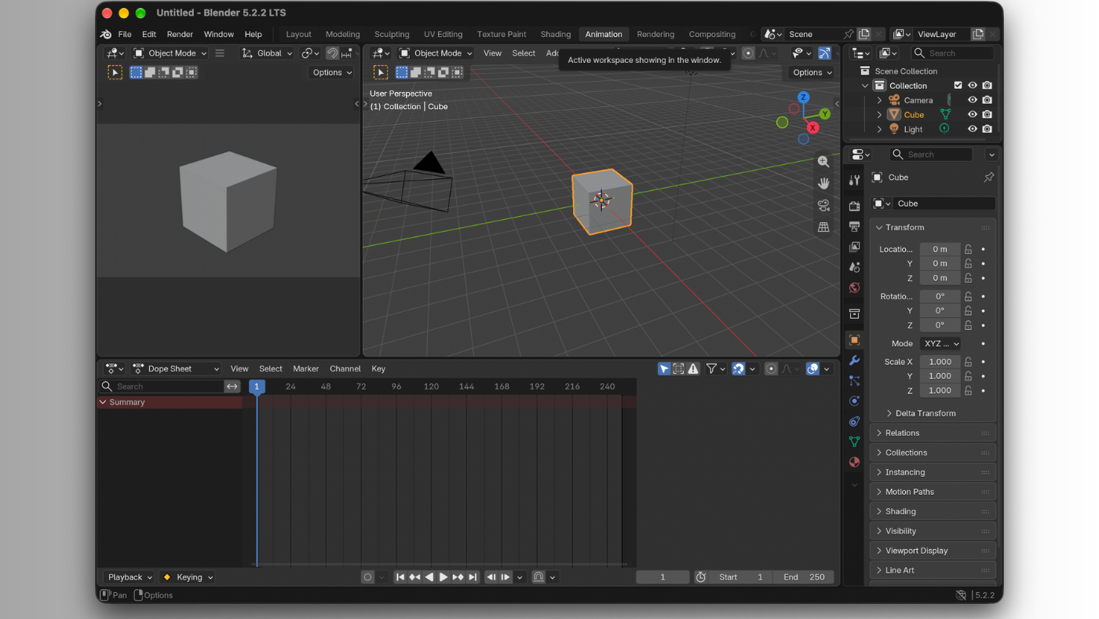1099x619 pixels.
Task: Toggle the camera view icon in viewport
Action: click(x=823, y=205)
